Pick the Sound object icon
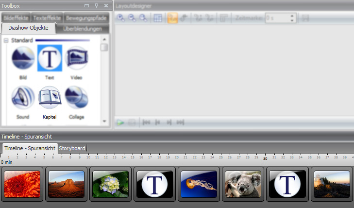 [x=23, y=98]
